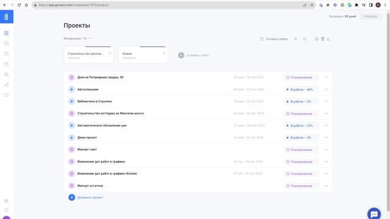The image size is (390, 219).
Task: Expand row chevron for Библиотека в Строгино
Action: tap(326, 102)
